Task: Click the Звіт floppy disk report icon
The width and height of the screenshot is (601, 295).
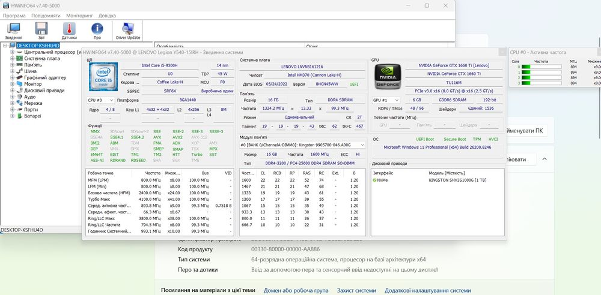Action: point(41,29)
